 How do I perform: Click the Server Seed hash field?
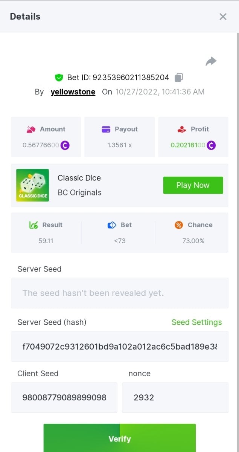point(119,346)
